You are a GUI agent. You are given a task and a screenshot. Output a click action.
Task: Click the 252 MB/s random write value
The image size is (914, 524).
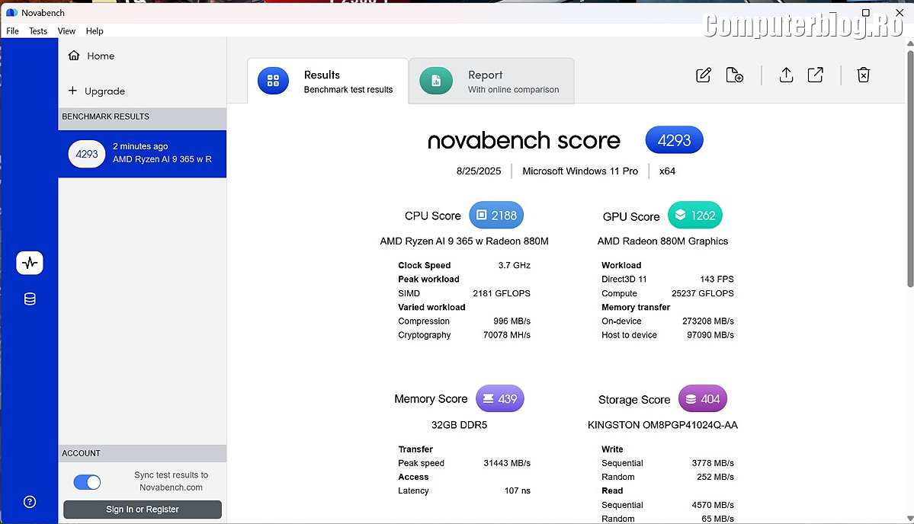pyautogui.click(x=715, y=477)
